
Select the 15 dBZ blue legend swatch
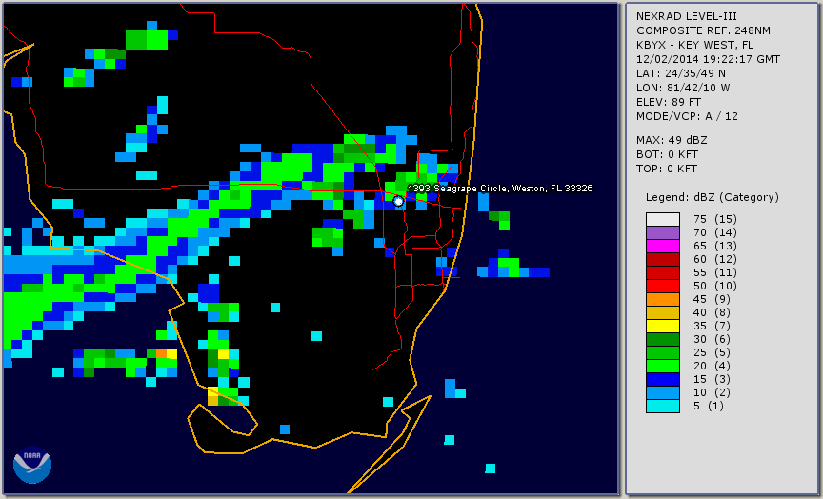pos(662,379)
